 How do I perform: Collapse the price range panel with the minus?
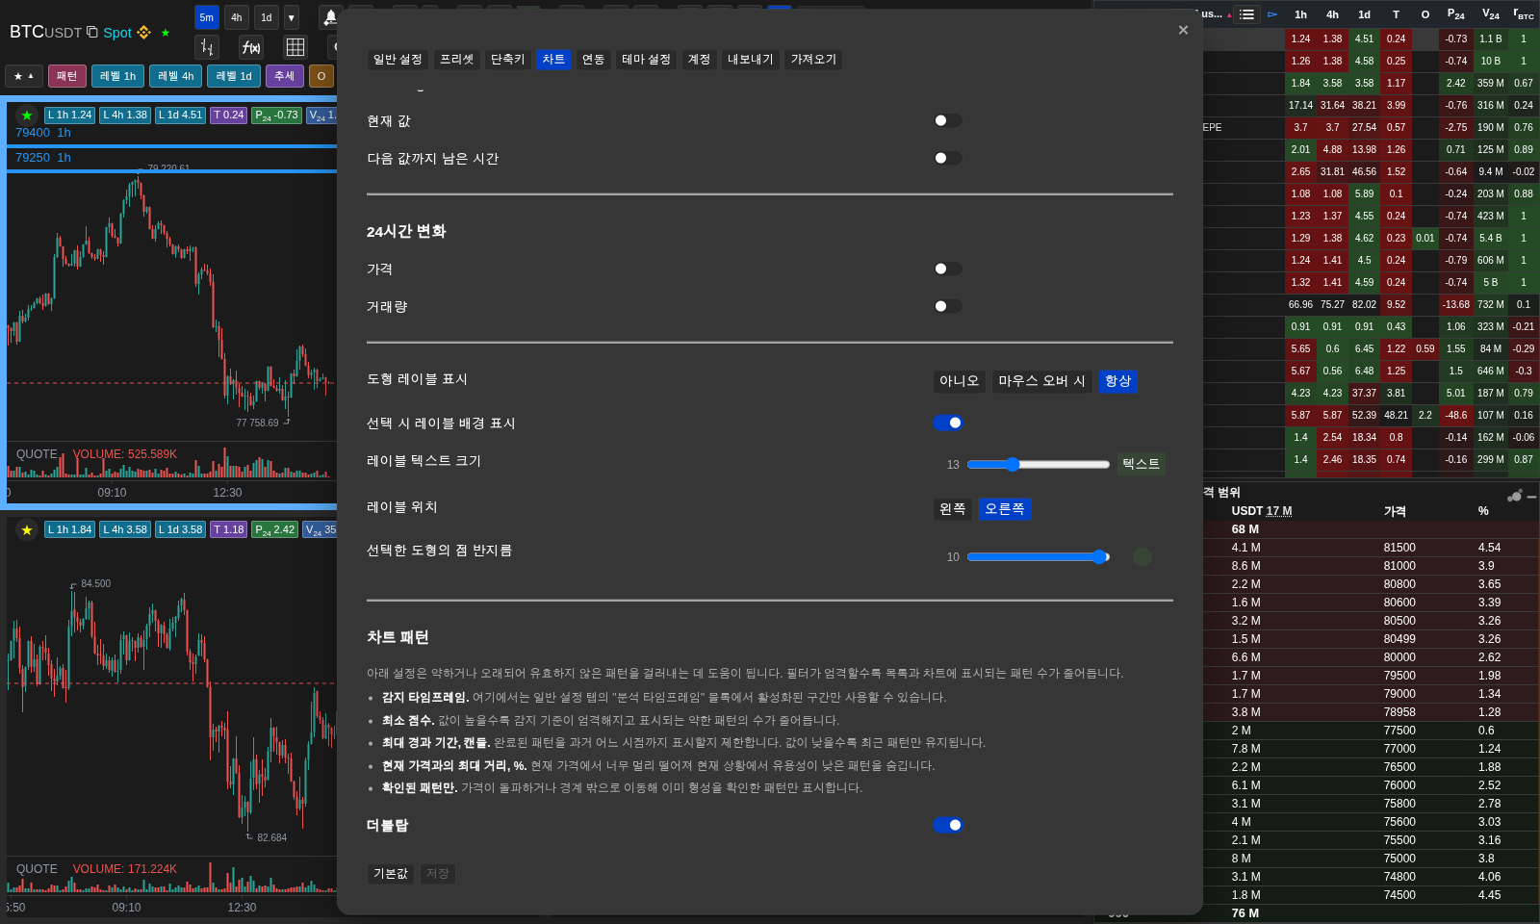tap(1531, 497)
